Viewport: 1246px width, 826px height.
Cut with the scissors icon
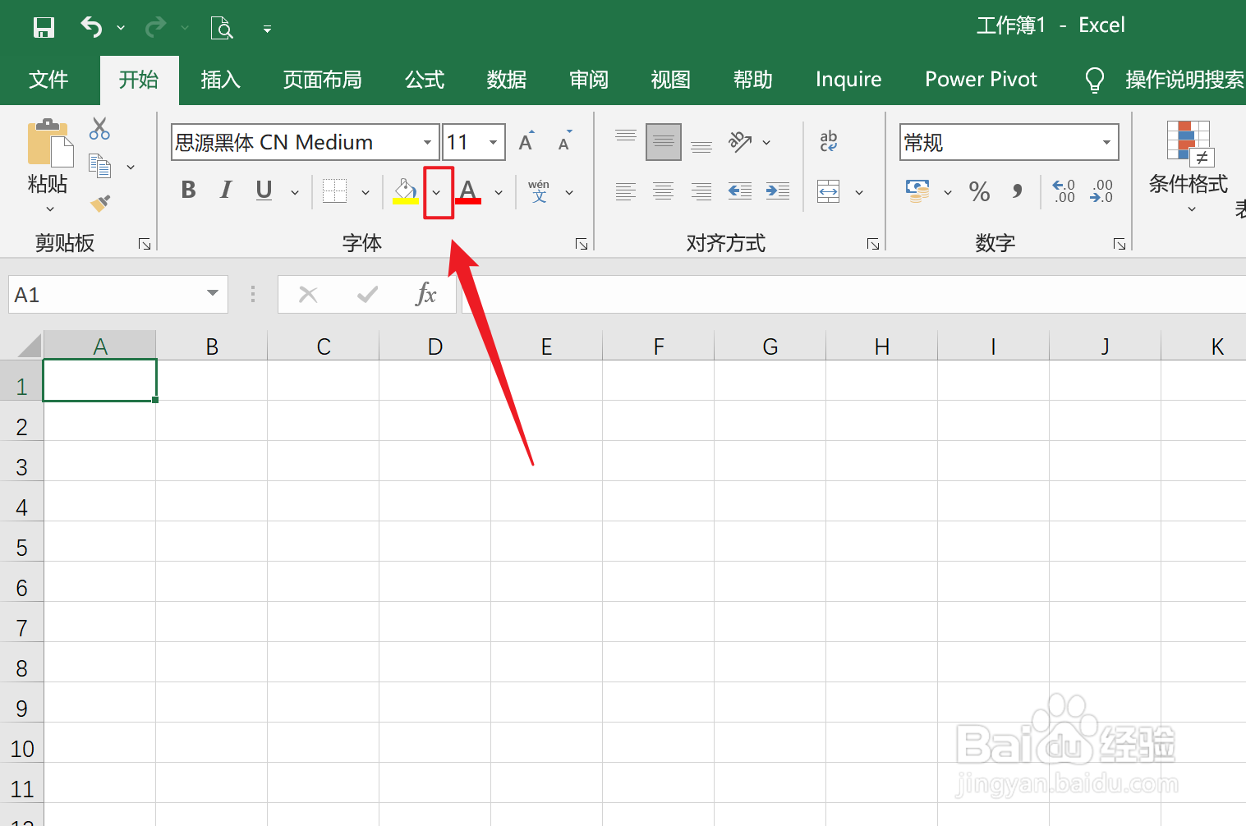[99, 129]
